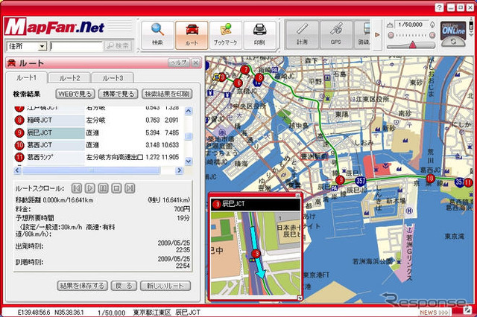Click the 携帯で見る button
This screenshot has width=477, height=317.
pos(119,94)
